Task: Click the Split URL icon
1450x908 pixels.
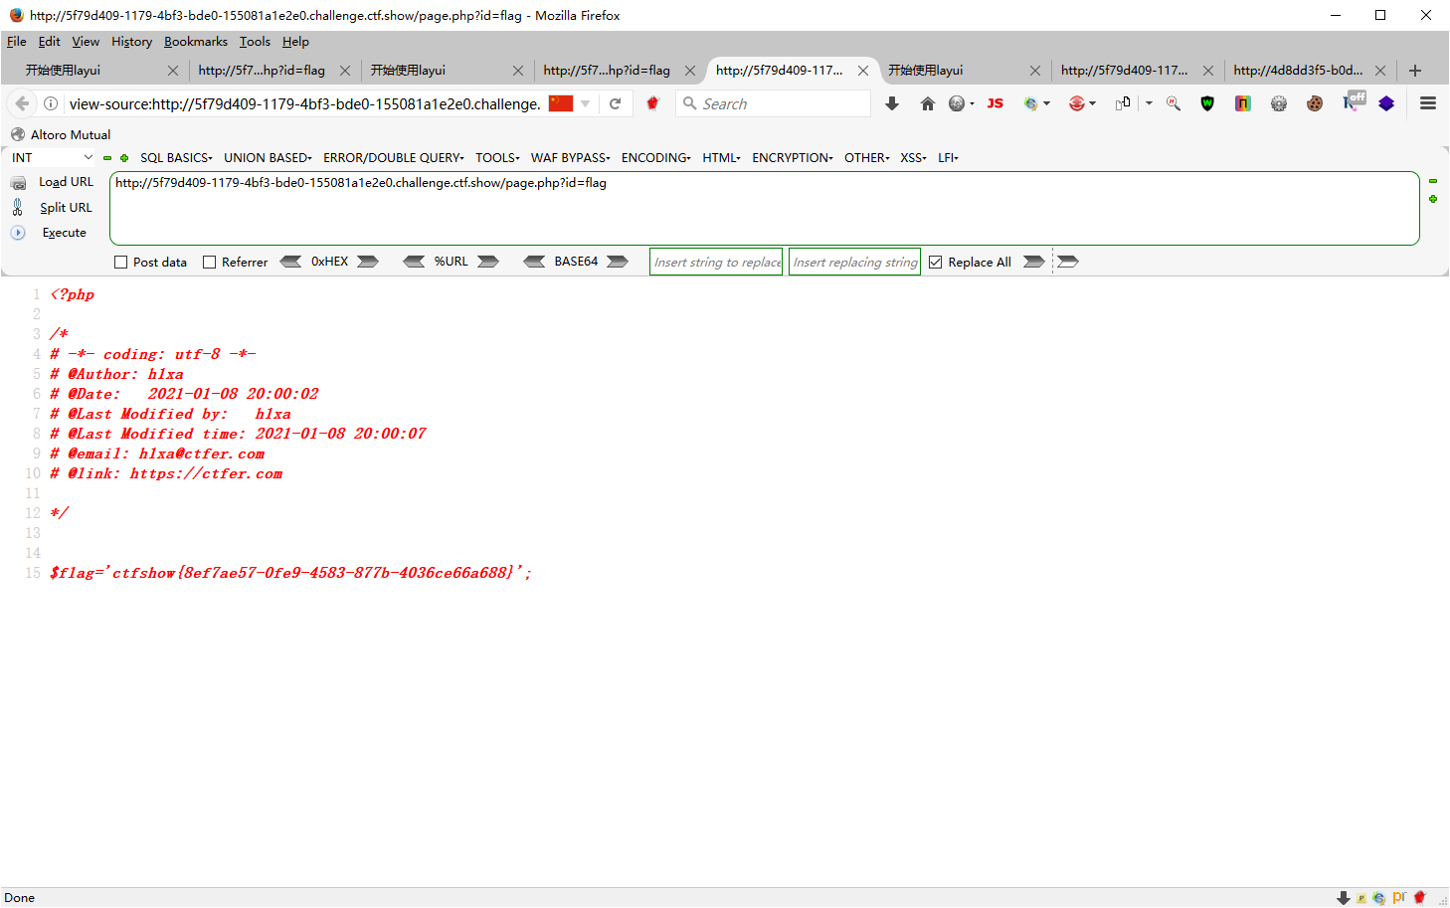Action: (18, 207)
